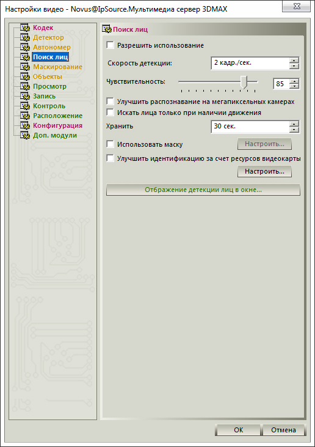Click the ОК button
The height and width of the screenshot is (447, 315).
point(238,430)
